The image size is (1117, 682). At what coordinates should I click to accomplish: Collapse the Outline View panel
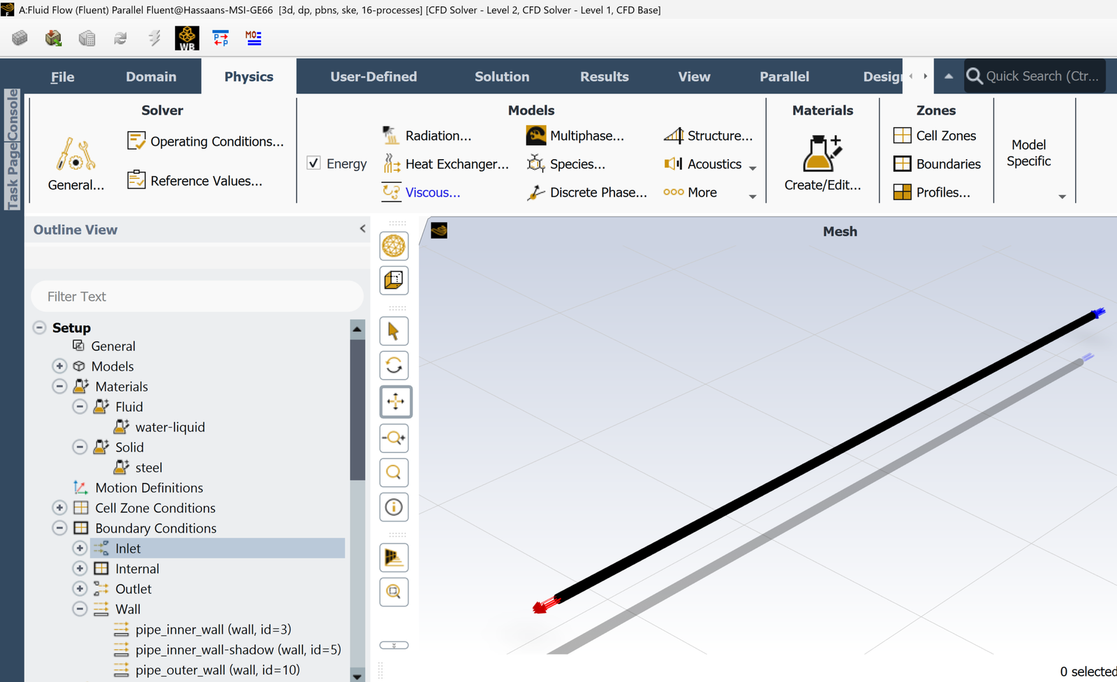pyautogui.click(x=362, y=229)
